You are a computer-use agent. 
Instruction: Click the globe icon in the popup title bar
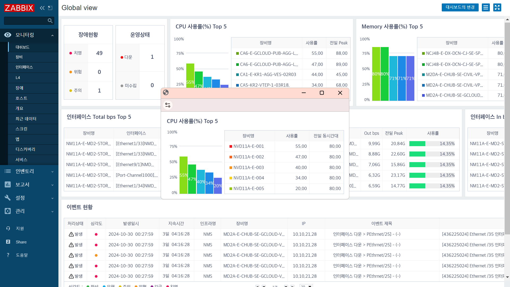click(166, 92)
